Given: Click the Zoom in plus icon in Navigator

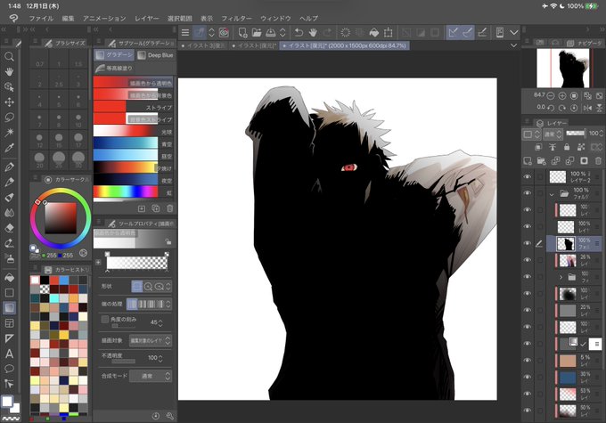Looking at the screenshot, I should tap(562, 95).
